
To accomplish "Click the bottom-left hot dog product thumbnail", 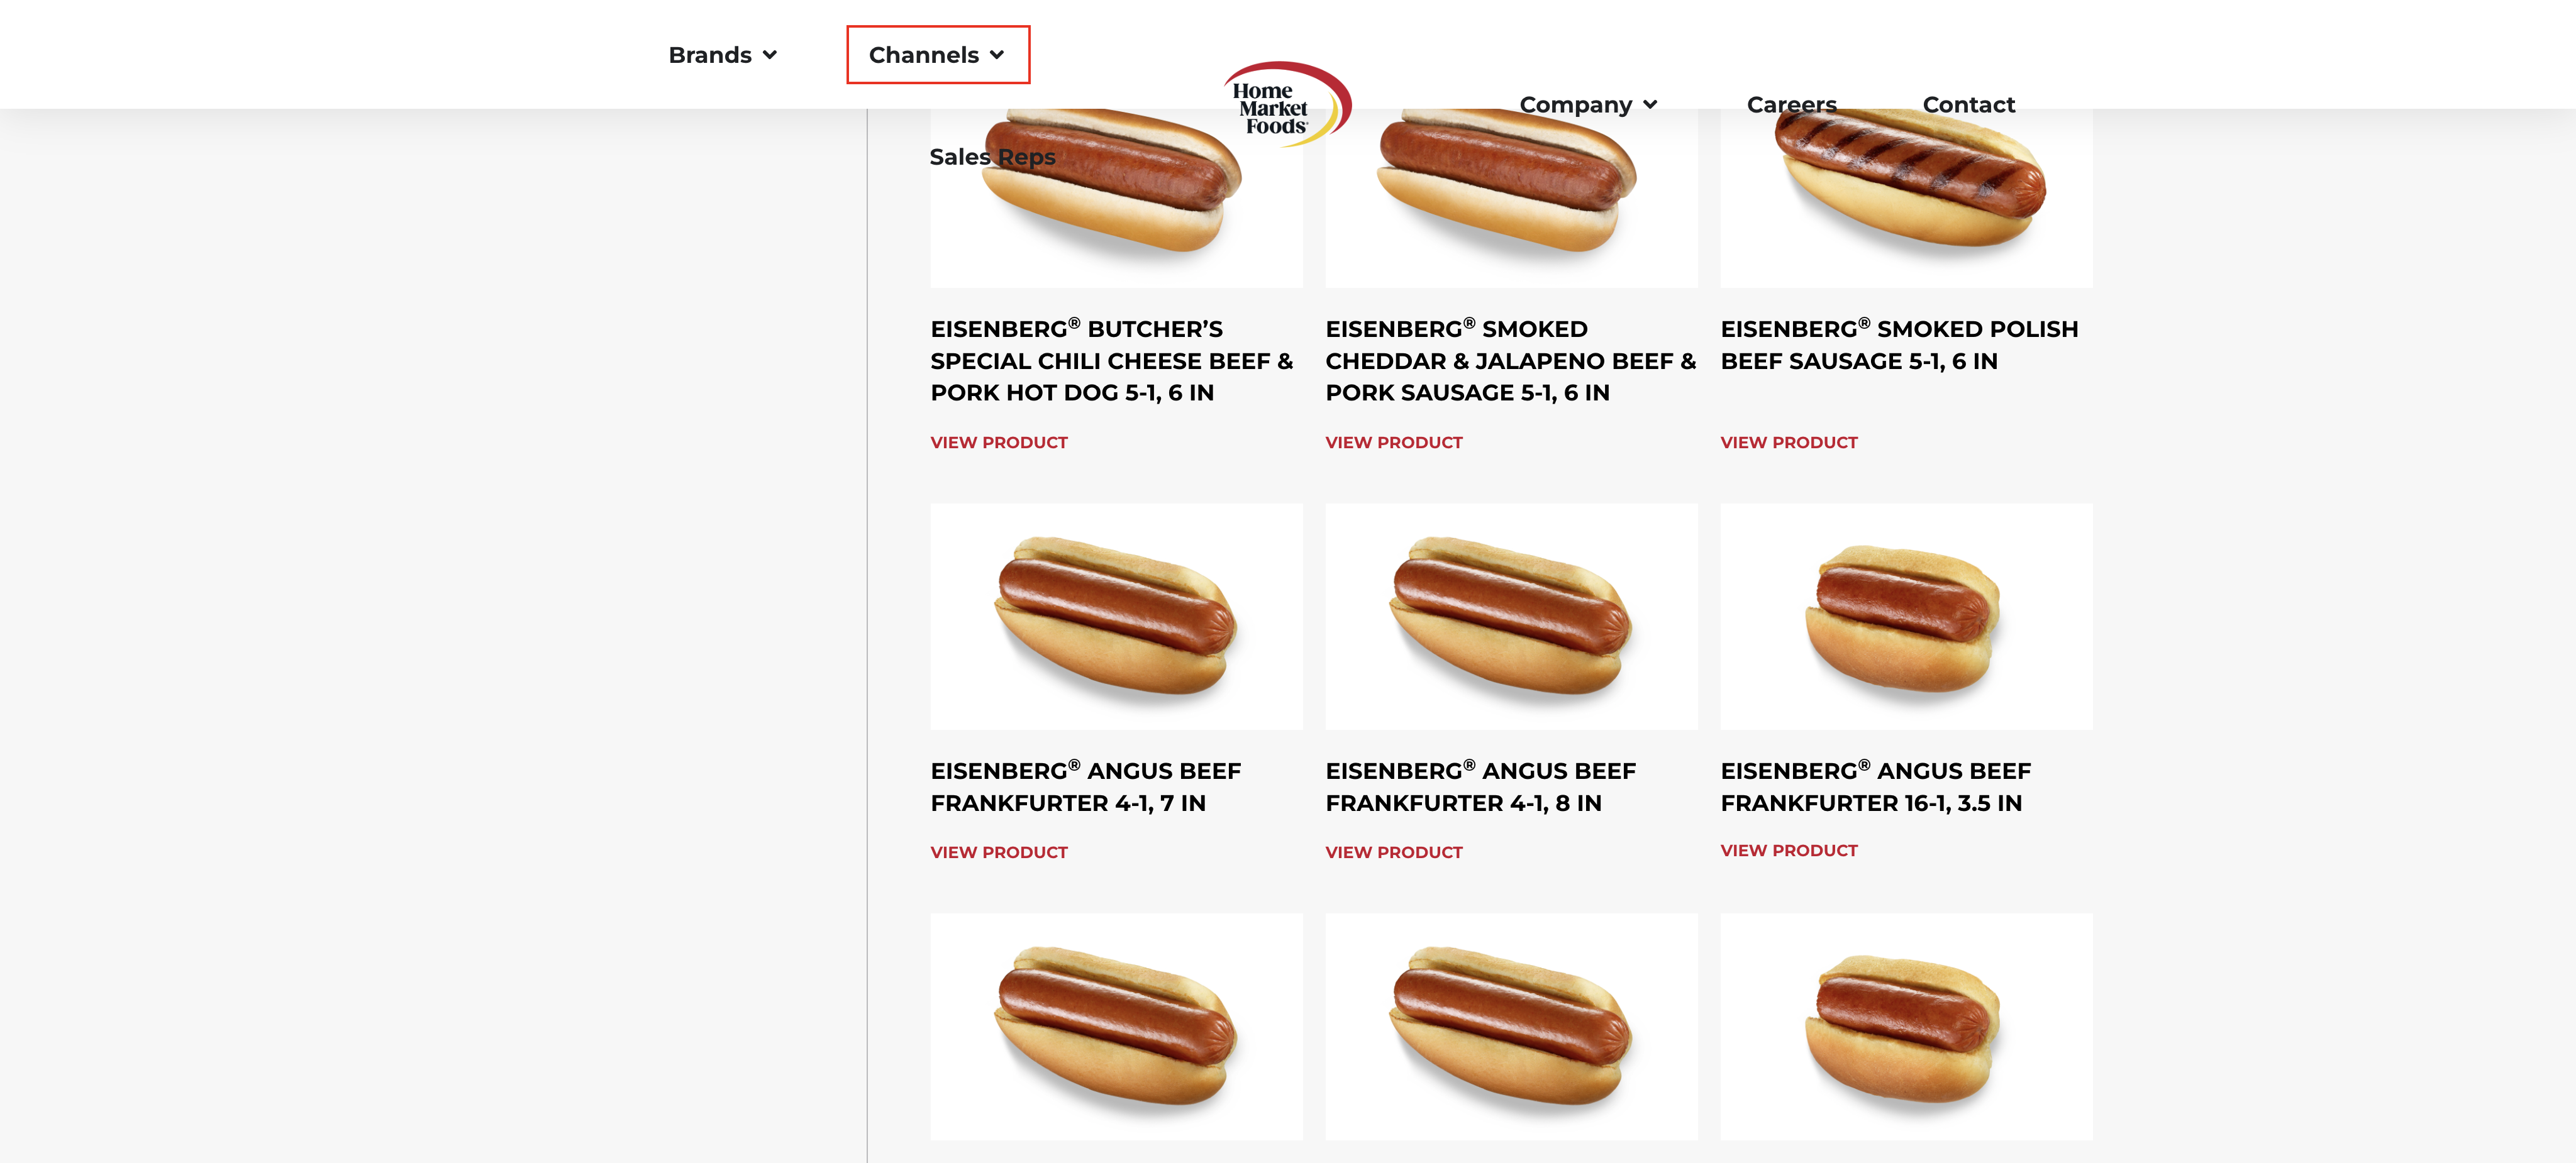I will [x=1116, y=1026].
